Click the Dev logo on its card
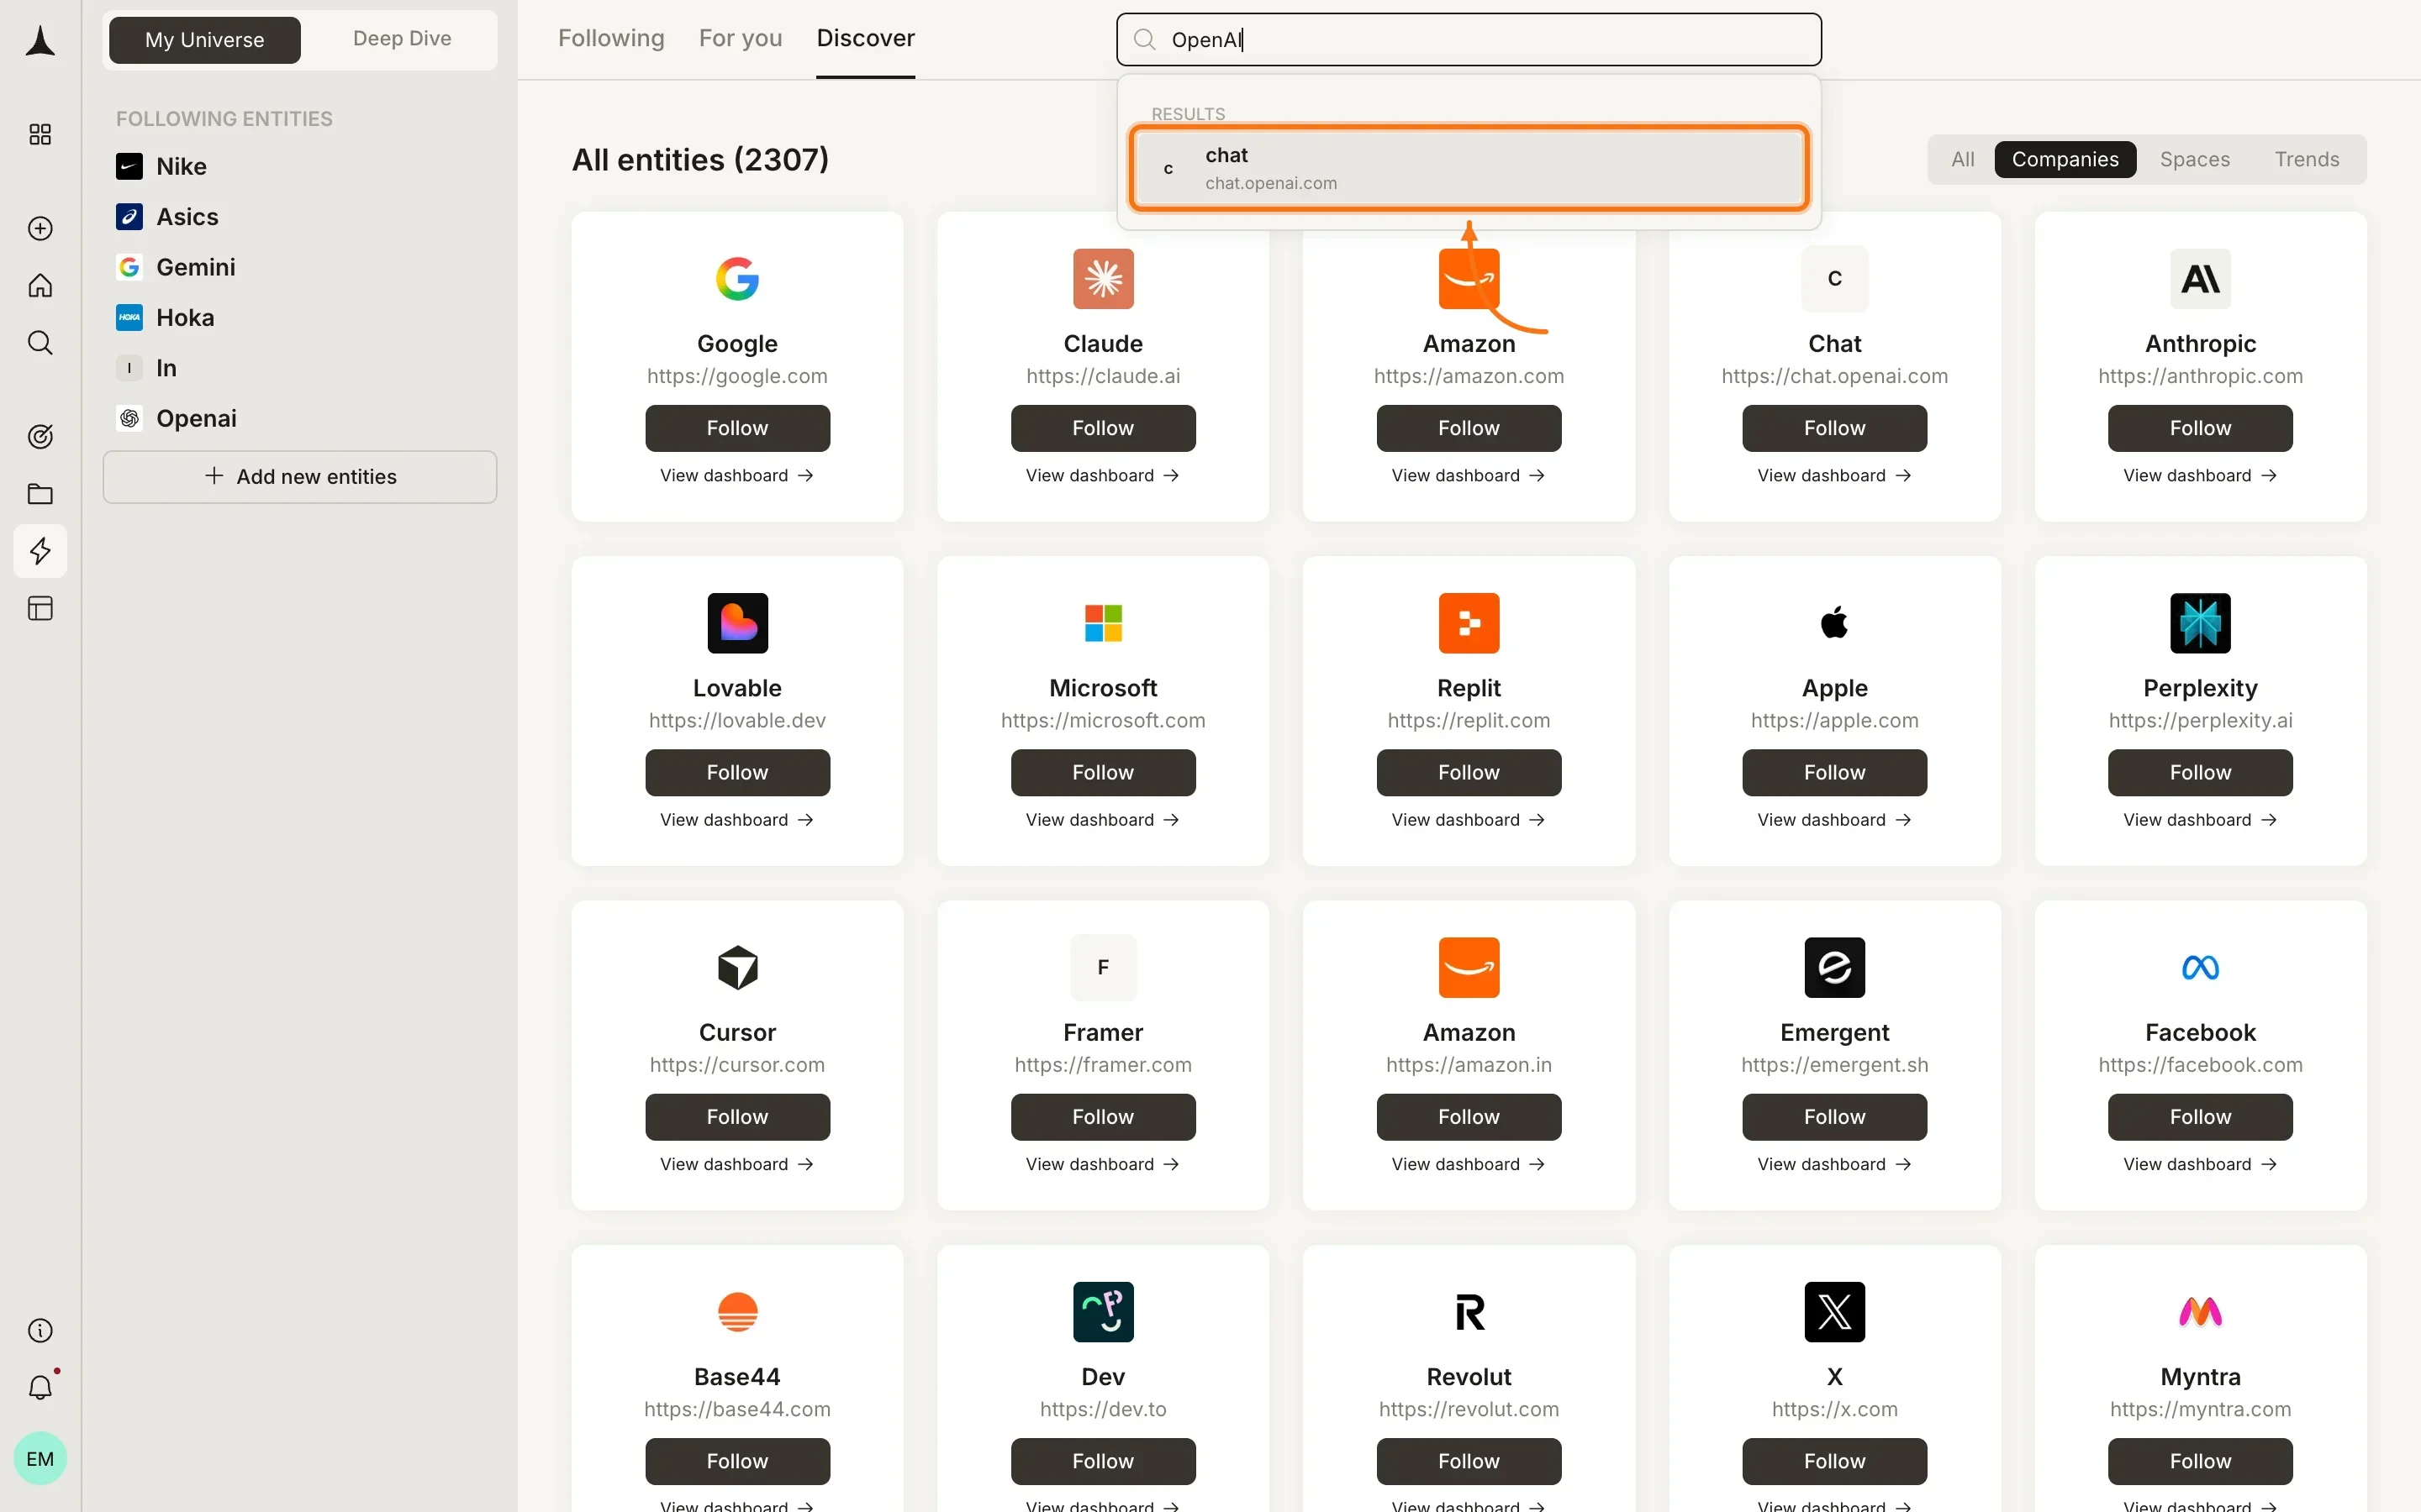This screenshot has height=1512, width=2421. pyautogui.click(x=1104, y=1311)
